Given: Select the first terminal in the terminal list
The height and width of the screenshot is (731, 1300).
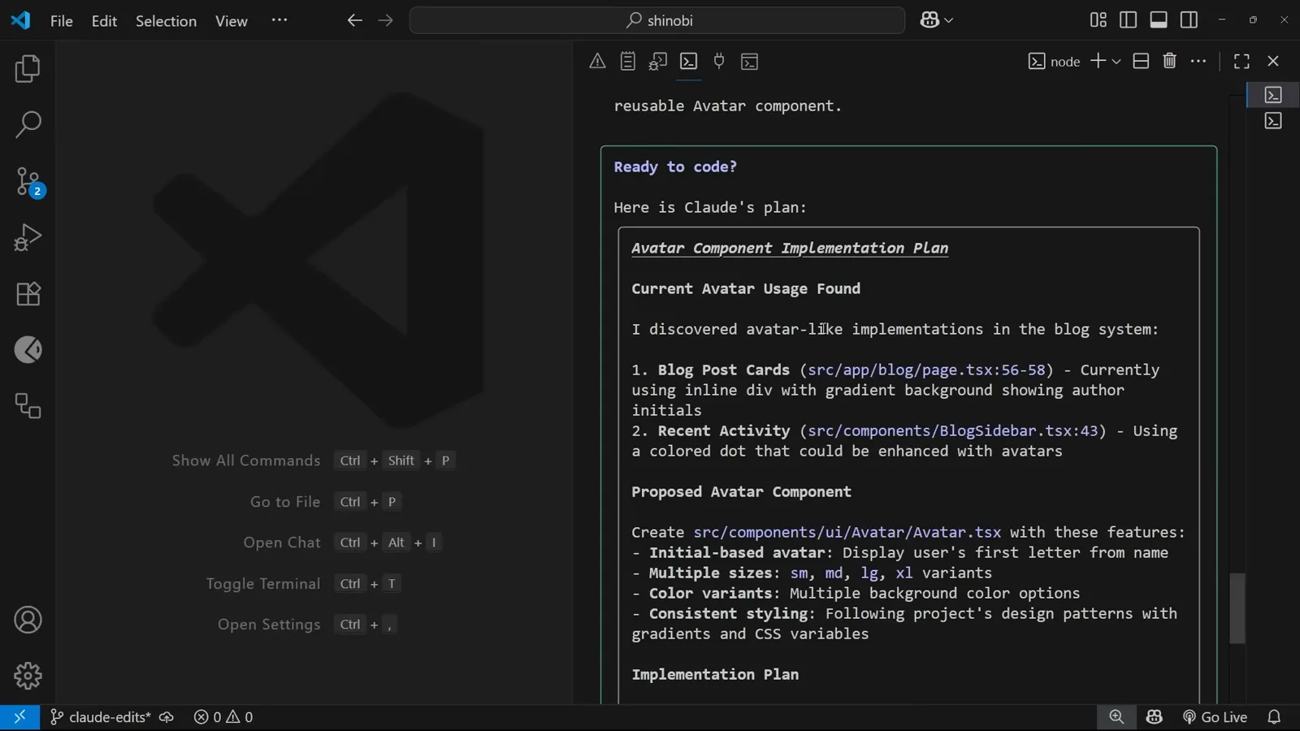Looking at the screenshot, I should (x=1273, y=95).
